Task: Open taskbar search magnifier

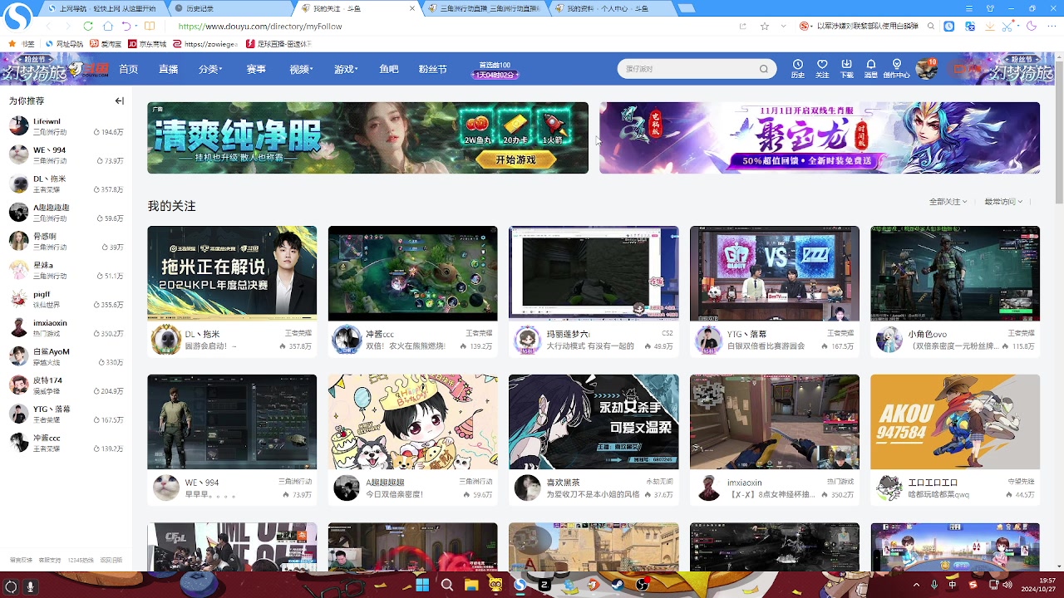Action: point(447,585)
